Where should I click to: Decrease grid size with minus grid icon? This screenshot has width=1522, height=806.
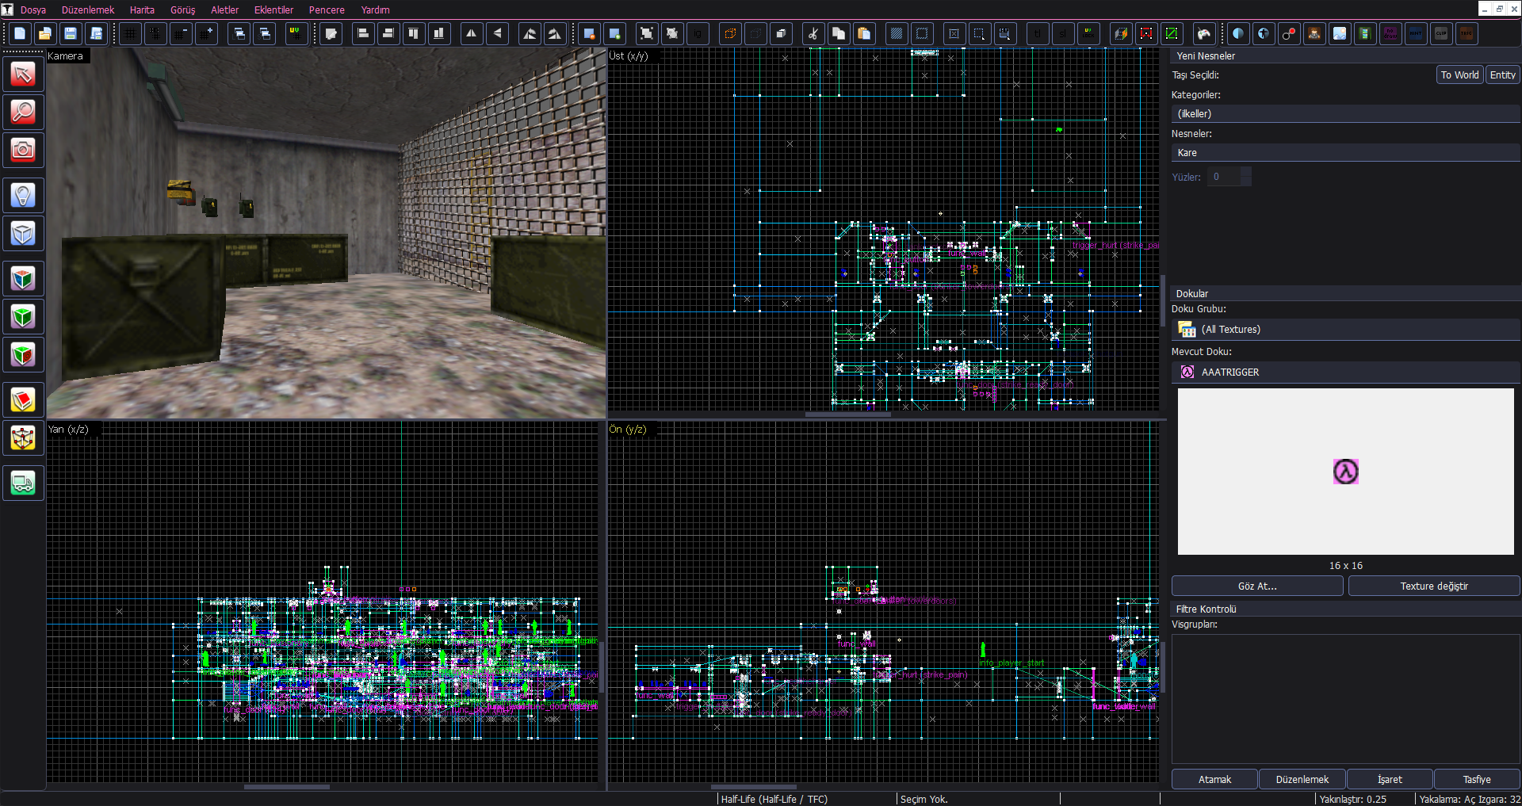[181, 33]
